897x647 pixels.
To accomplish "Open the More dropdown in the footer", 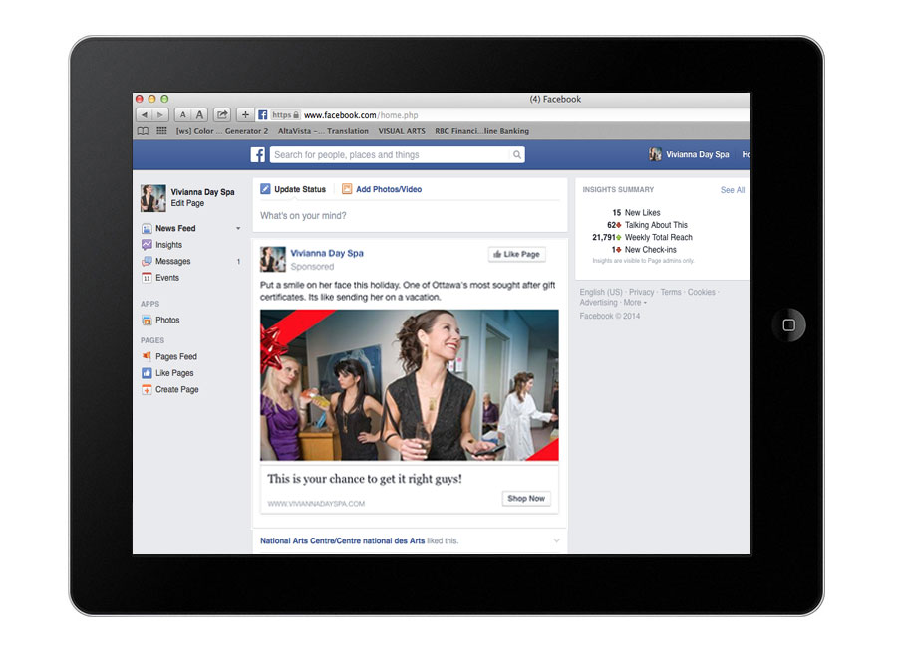I will [635, 303].
